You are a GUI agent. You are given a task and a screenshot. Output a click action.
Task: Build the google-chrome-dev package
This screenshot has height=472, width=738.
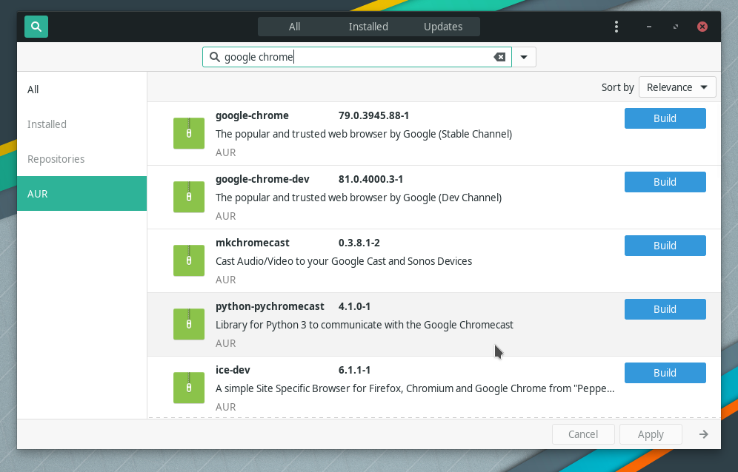click(x=665, y=182)
